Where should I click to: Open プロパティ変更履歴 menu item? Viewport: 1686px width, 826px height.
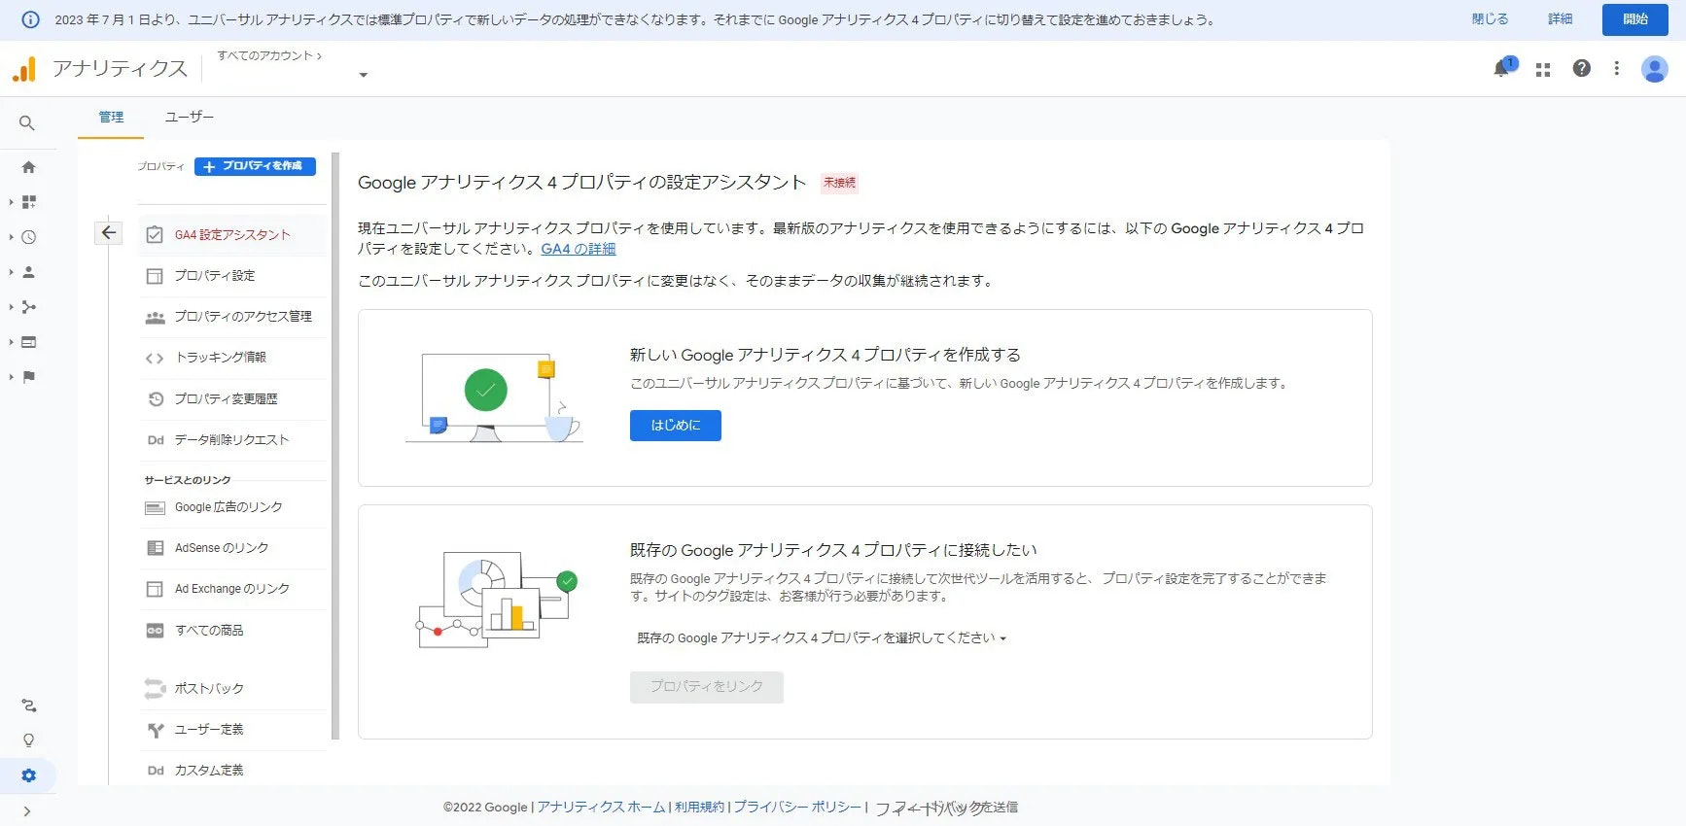click(232, 399)
